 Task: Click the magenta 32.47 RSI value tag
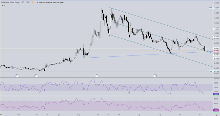[x=216, y=110]
